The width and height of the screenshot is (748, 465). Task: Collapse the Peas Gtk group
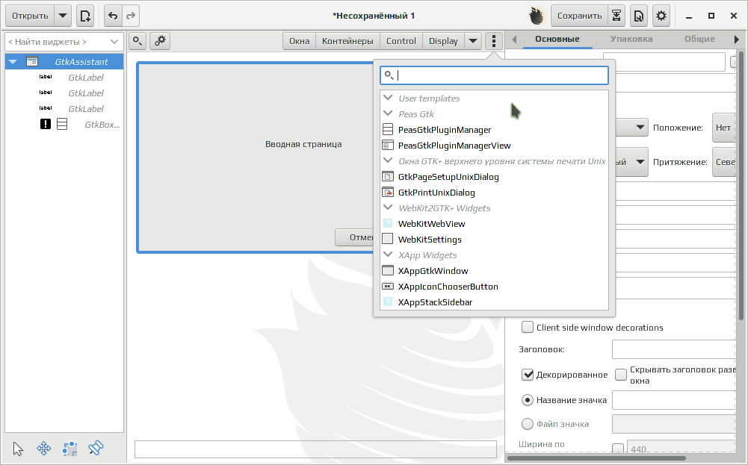388,113
